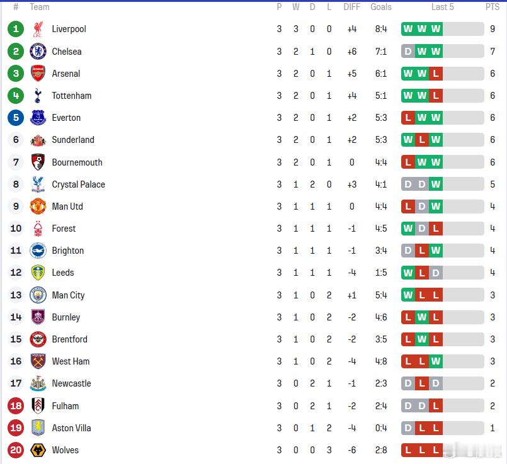Click the red position 18 Fulham badge
The width and height of the screenshot is (507, 464).
click(16, 406)
